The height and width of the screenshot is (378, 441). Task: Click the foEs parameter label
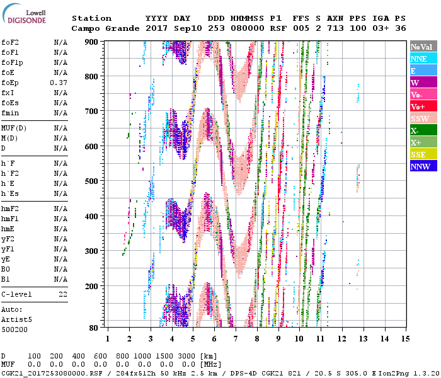click(x=10, y=103)
